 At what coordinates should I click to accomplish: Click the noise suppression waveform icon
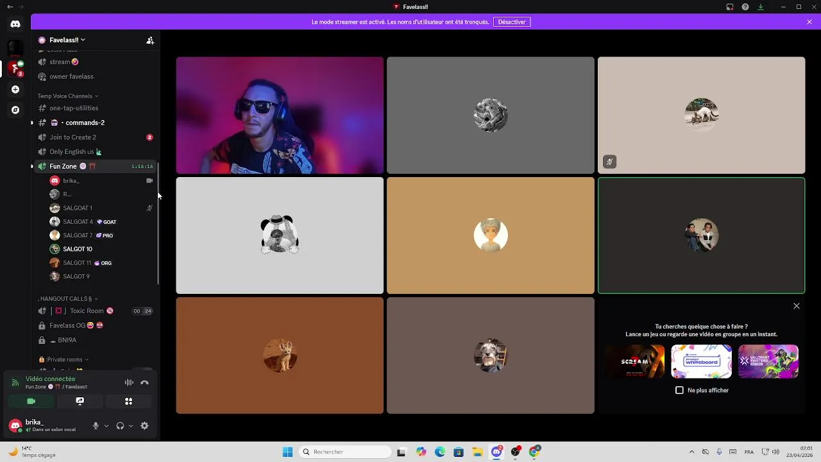point(129,382)
